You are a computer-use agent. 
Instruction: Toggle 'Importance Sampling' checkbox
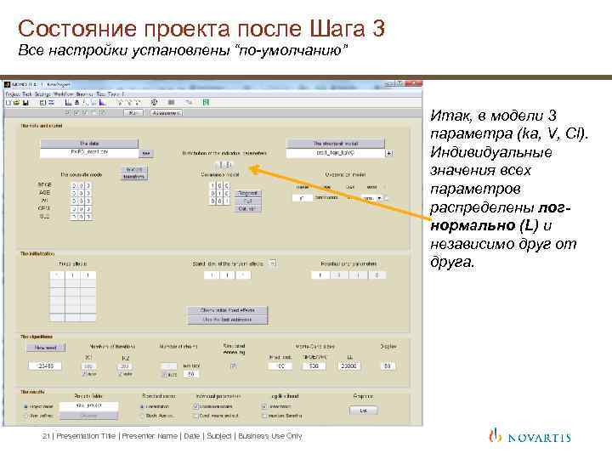264,416
